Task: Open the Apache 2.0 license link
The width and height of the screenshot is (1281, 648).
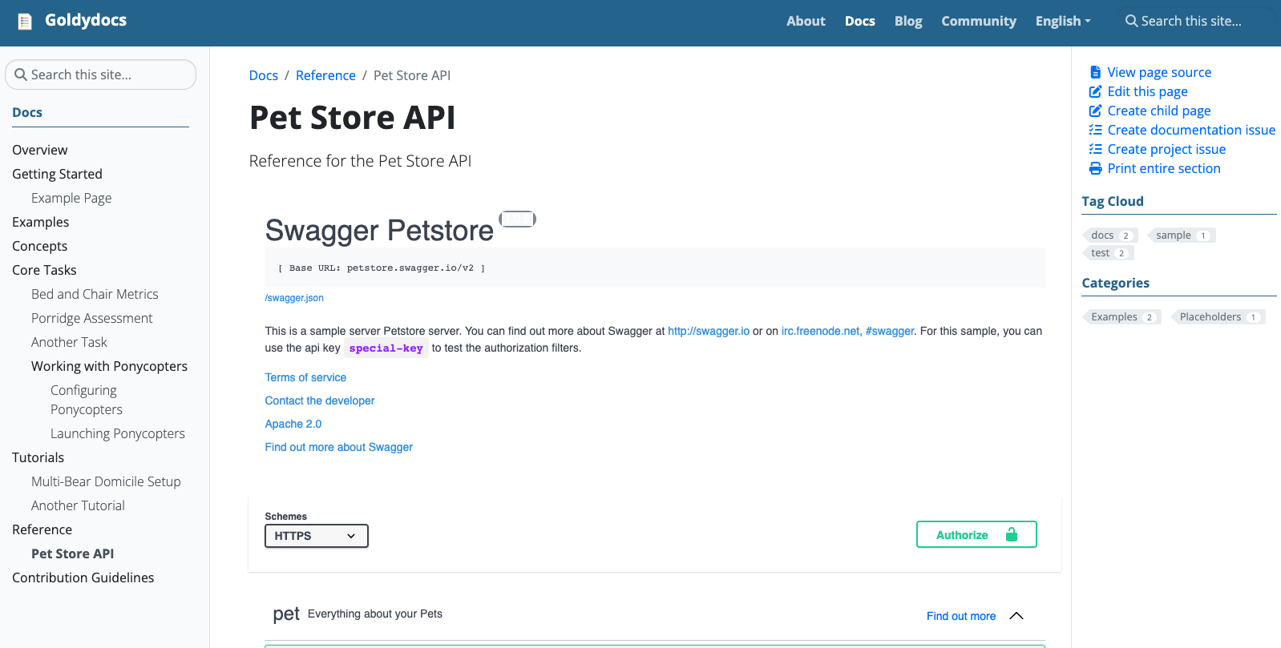Action: coord(293,424)
